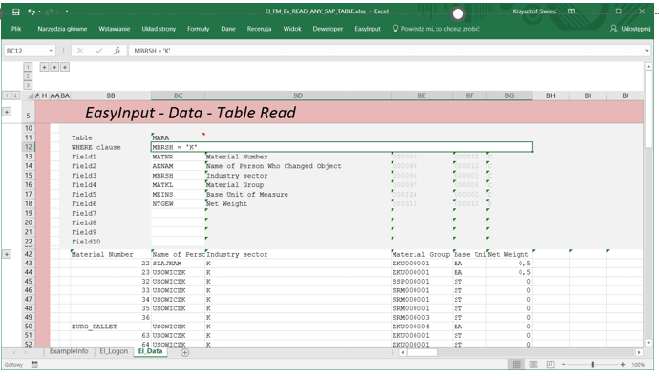Click the Enter checkmark formula icon
Screen dimensions: 659x380
[98, 51]
